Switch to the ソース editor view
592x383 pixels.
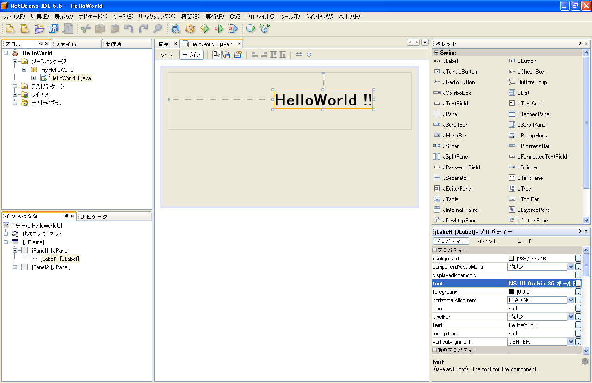[166, 55]
